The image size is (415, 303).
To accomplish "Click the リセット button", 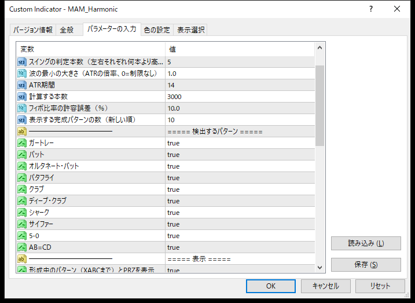I will pyautogui.click(x=380, y=286).
